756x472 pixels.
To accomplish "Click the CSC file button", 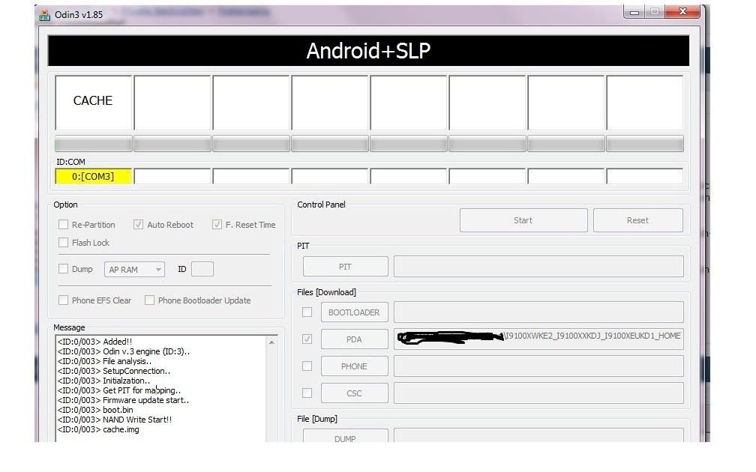I will [354, 393].
